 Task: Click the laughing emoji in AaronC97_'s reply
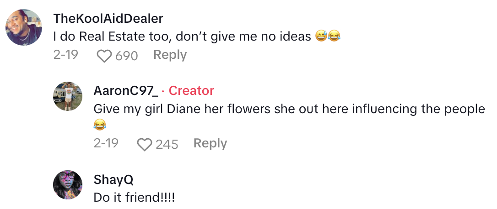100,124
